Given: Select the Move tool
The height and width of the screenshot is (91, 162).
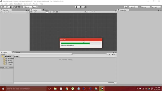Looking at the screenshot, I should point(7,7).
